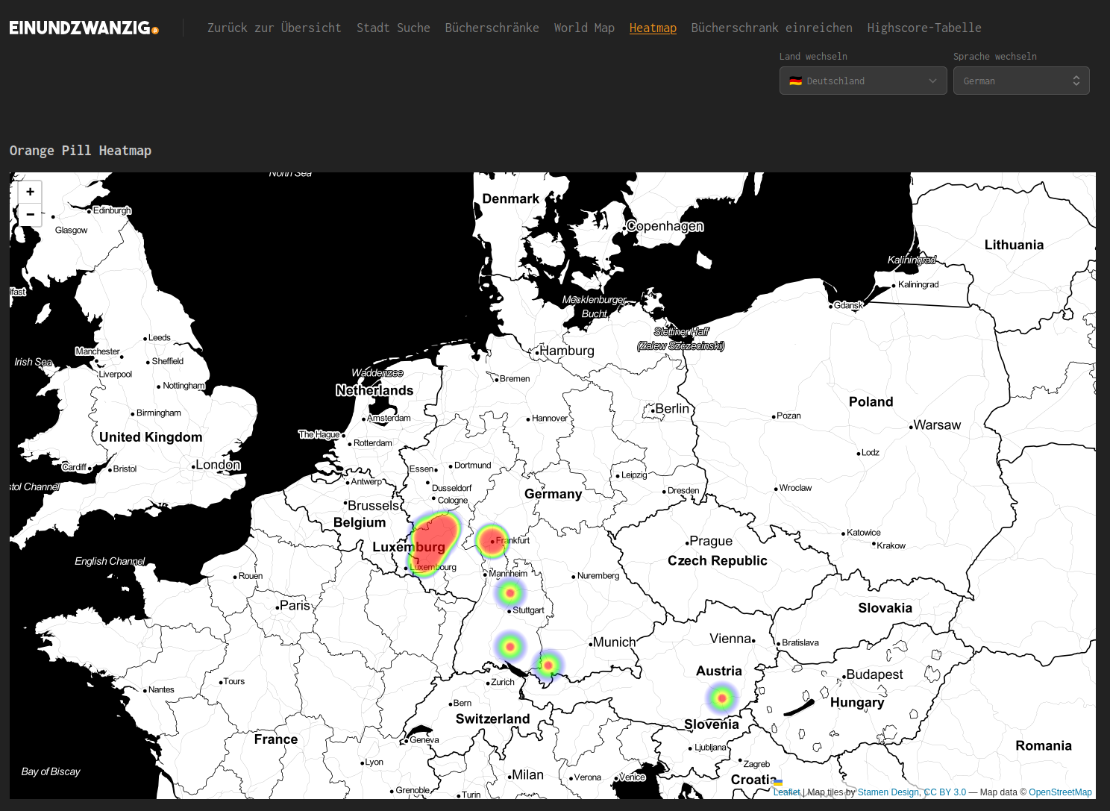Image resolution: width=1110 pixels, height=811 pixels.
Task: Open the German language dropdown
Action: click(1020, 81)
